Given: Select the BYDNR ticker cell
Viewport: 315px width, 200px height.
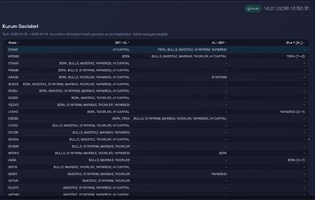Looking at the screenshot, I should [x=13, y=146].
